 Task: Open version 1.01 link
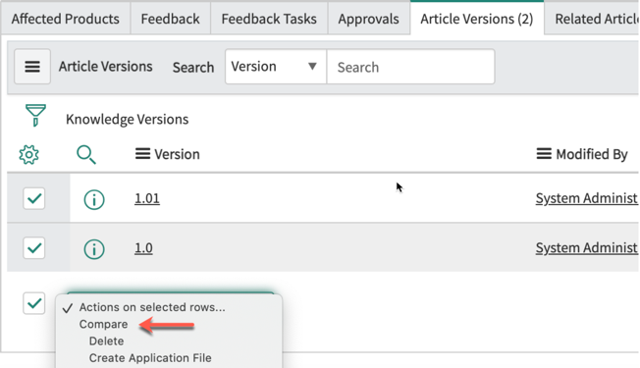coord(147,198)
